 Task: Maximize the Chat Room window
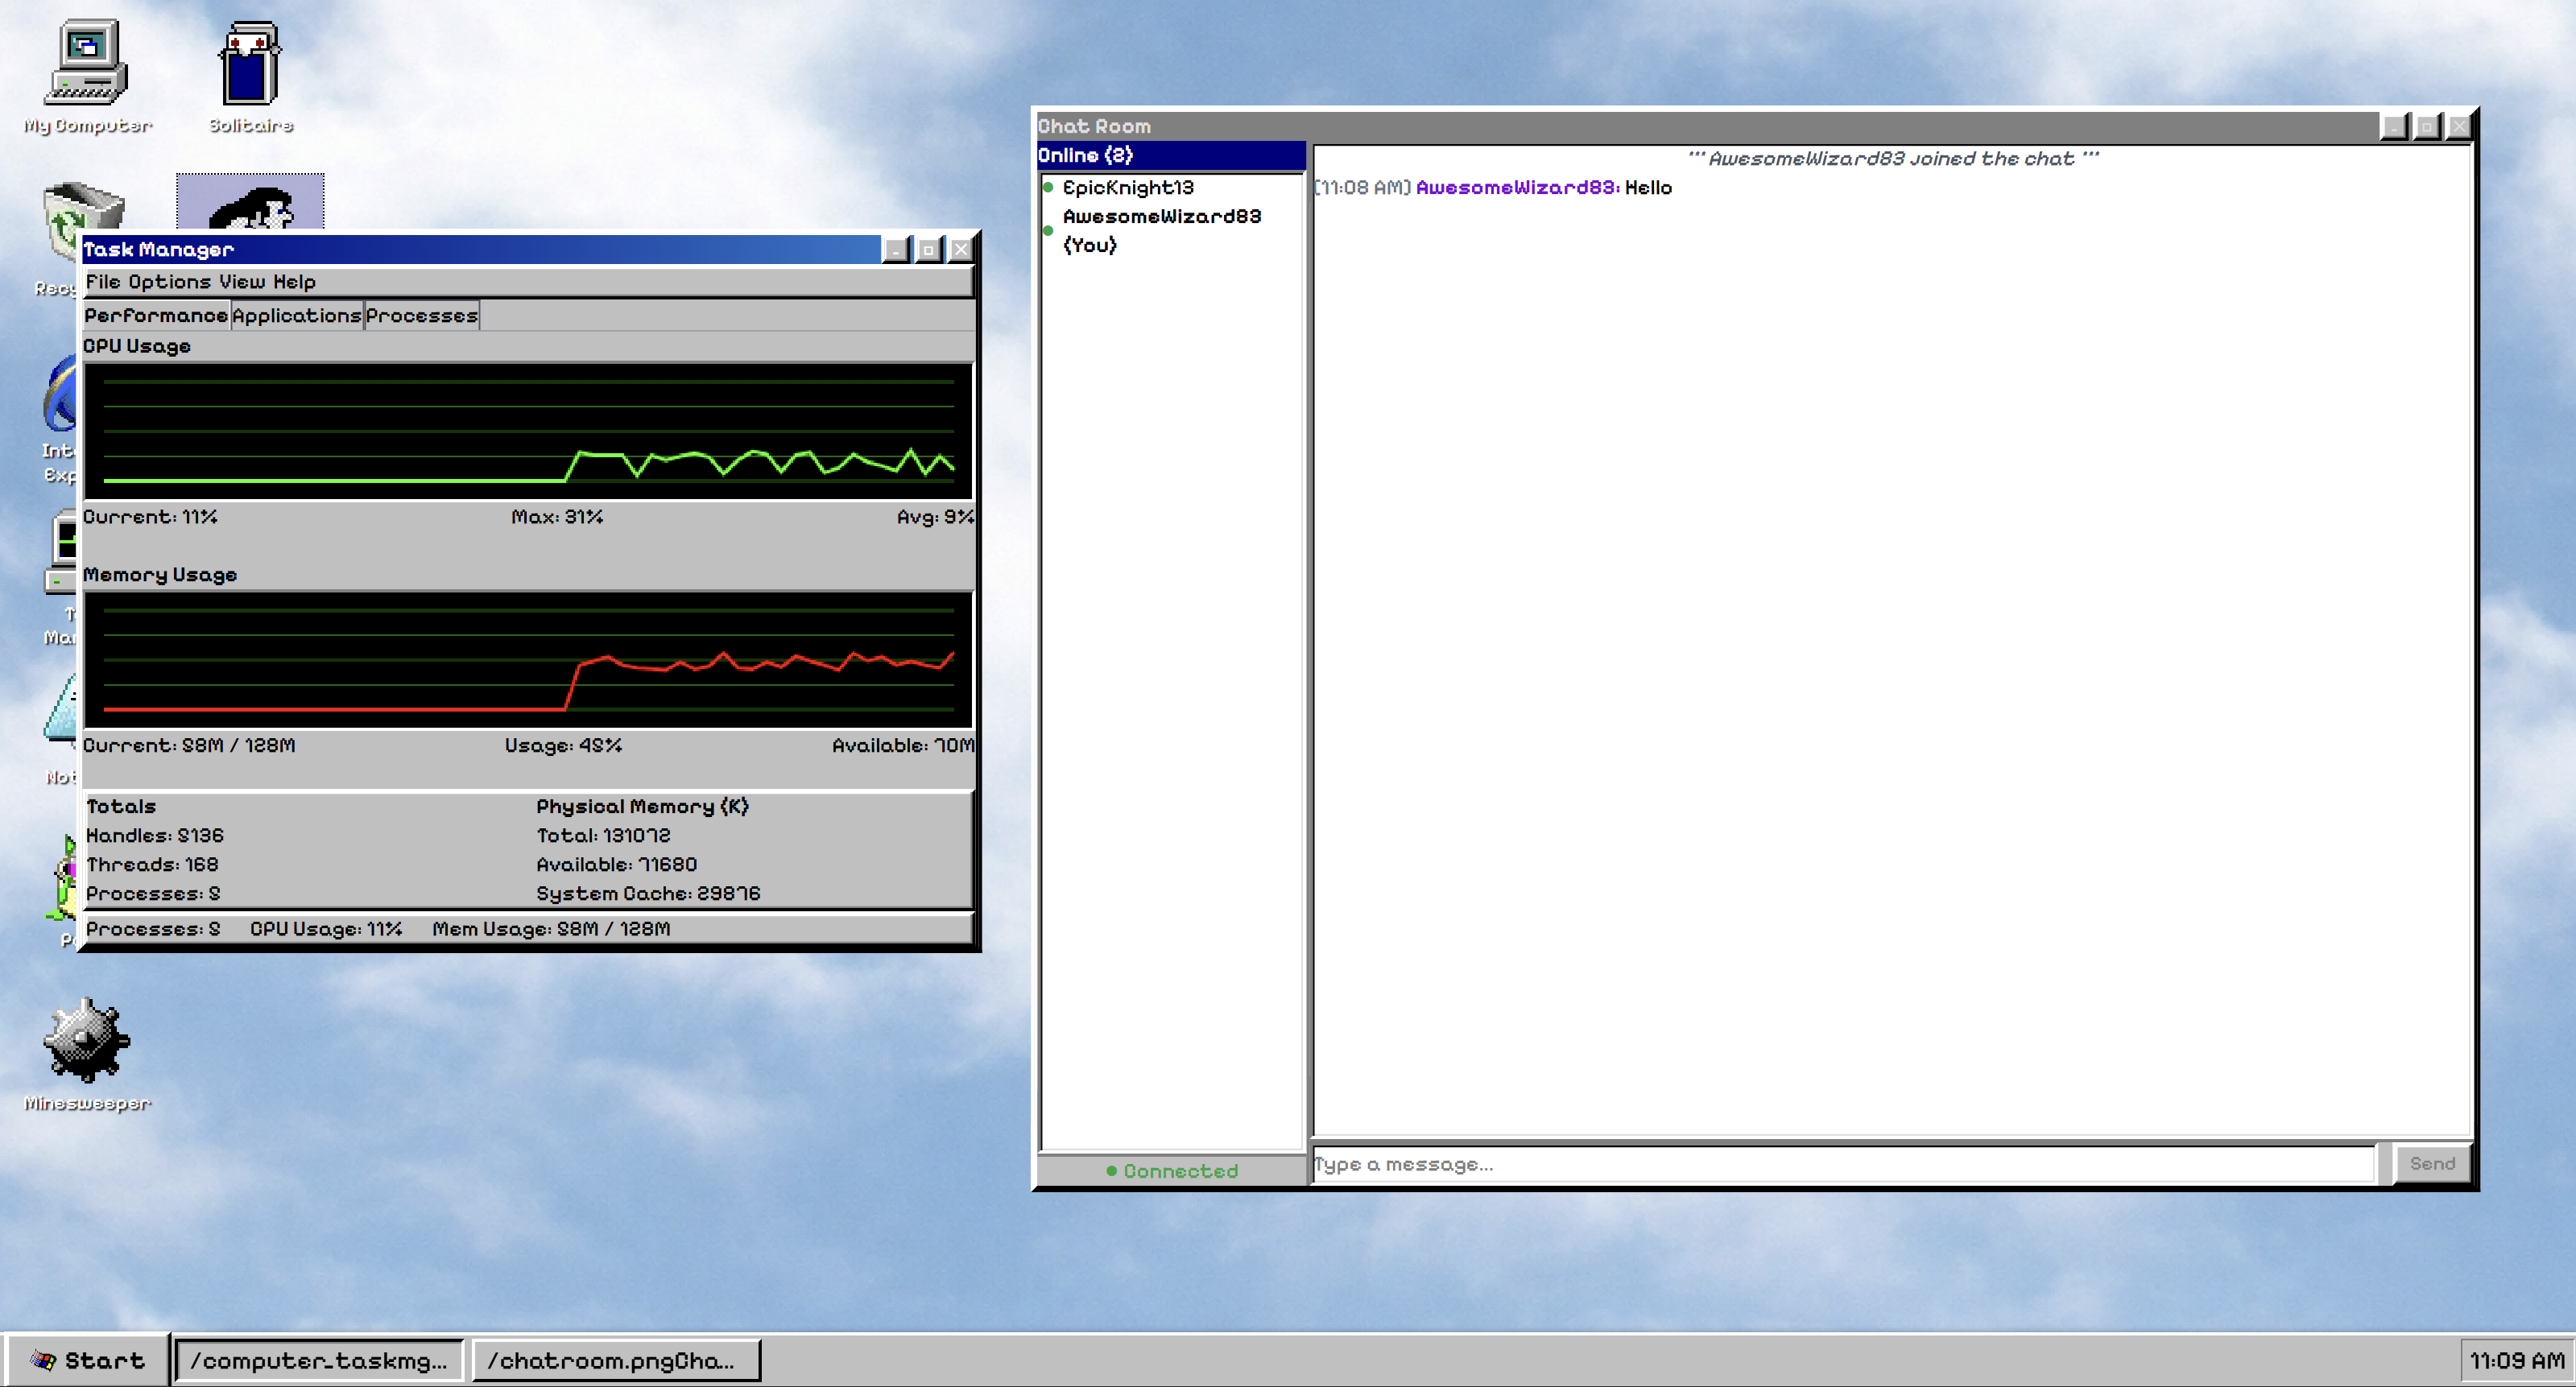click(2426, 127)
